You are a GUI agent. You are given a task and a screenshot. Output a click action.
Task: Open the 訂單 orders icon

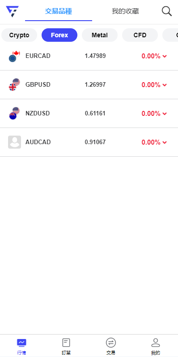click(66, 343)
